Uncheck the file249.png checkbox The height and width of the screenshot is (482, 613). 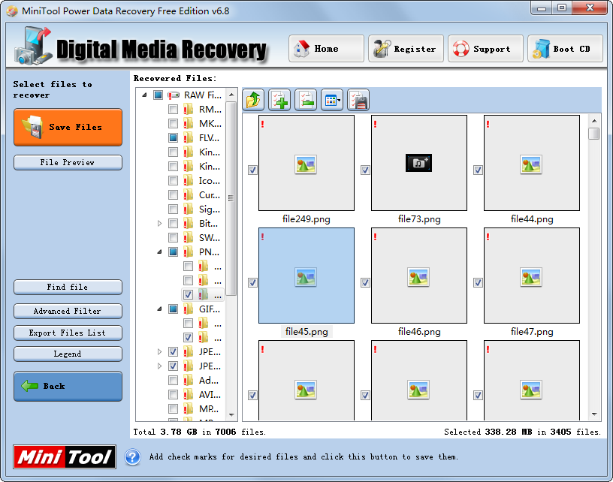tap(252, 170)
